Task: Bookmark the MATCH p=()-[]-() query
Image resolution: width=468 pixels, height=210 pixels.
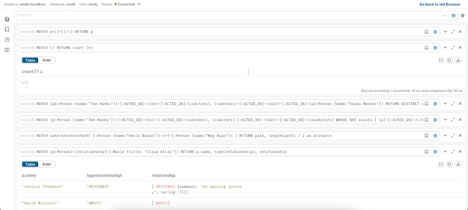Action: tap(426, 32)
